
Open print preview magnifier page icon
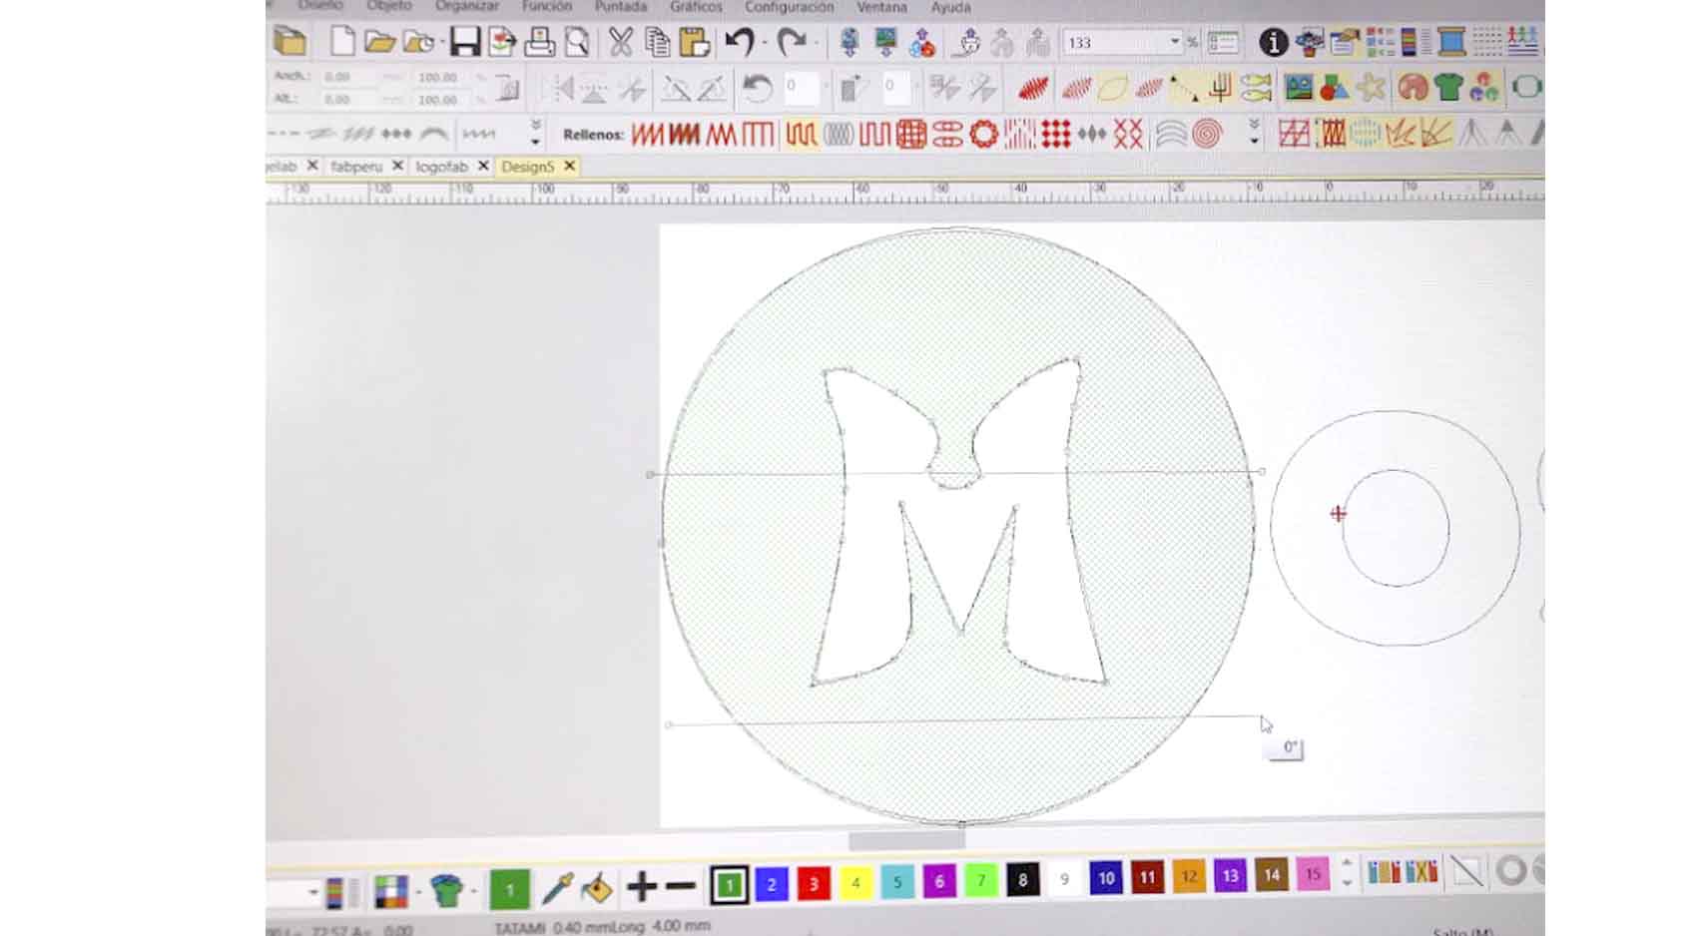click(x=577, y=42)
